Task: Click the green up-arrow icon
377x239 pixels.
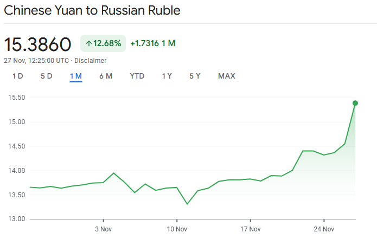Action: click(x=89, y=43)
